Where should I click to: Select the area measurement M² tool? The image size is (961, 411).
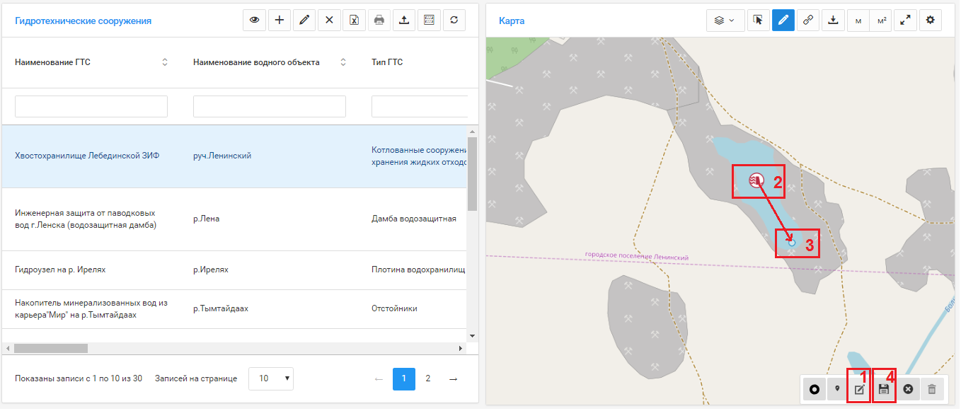pos(881,21)
